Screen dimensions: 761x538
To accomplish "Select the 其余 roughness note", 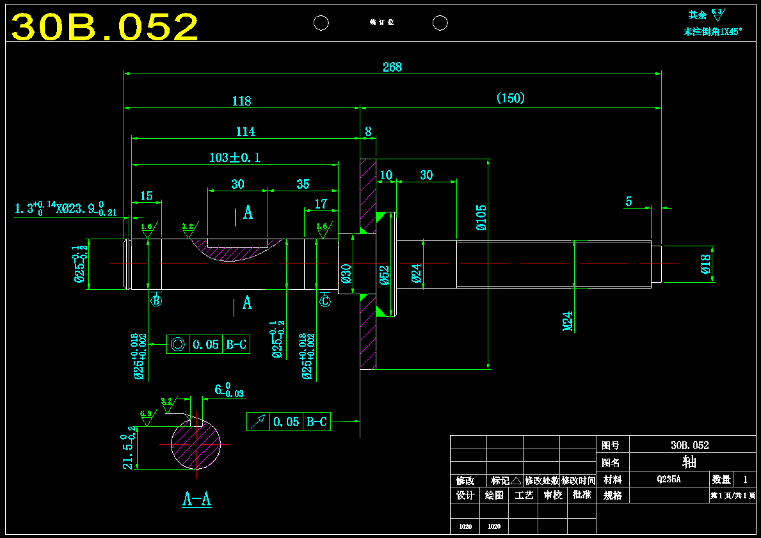I will [708, 14].
